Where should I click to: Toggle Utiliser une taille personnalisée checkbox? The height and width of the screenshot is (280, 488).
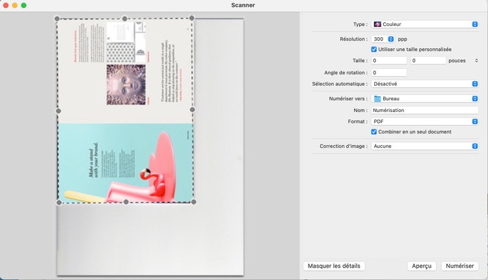coord(373,49)
